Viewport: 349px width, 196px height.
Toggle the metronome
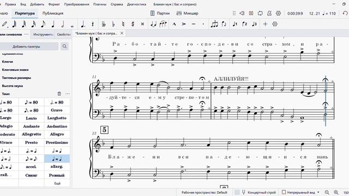269,13
